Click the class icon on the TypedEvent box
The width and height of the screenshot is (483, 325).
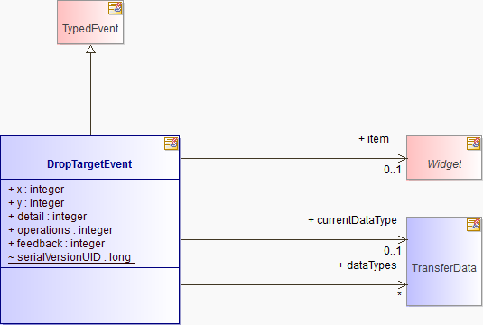116,8
